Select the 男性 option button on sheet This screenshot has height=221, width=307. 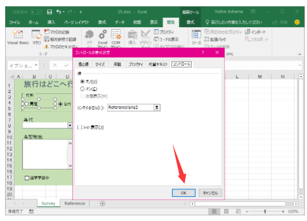[27, 104]
